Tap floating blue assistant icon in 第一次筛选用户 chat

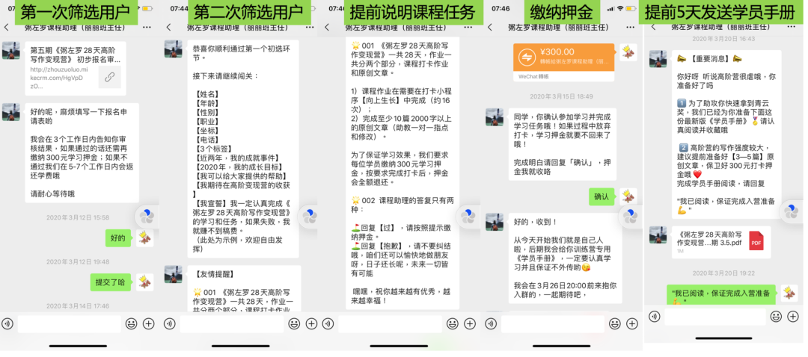point(147,217)
